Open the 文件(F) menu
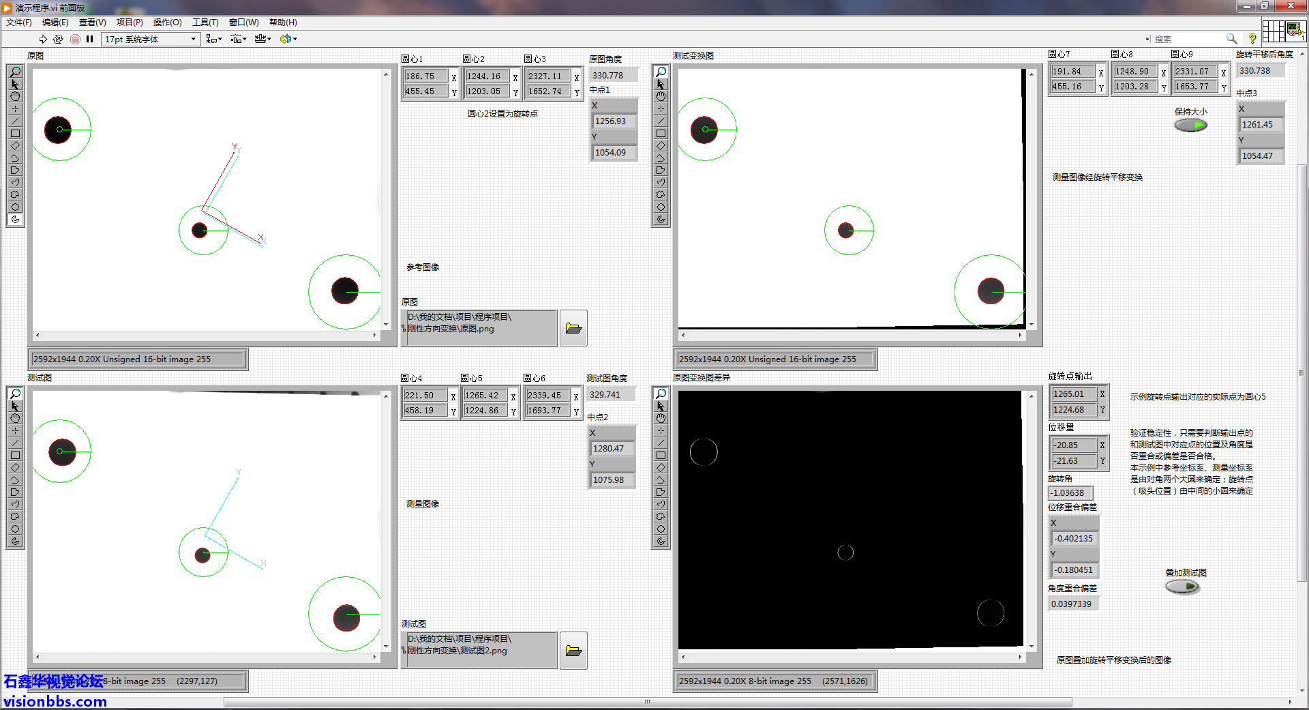 click(19, 23)
